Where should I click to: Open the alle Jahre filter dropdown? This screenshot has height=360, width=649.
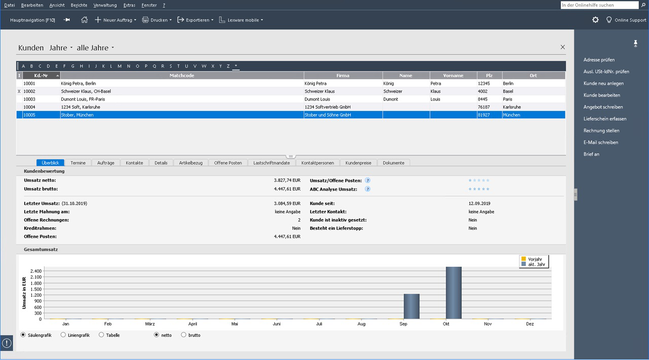click(x=95, y=48)
